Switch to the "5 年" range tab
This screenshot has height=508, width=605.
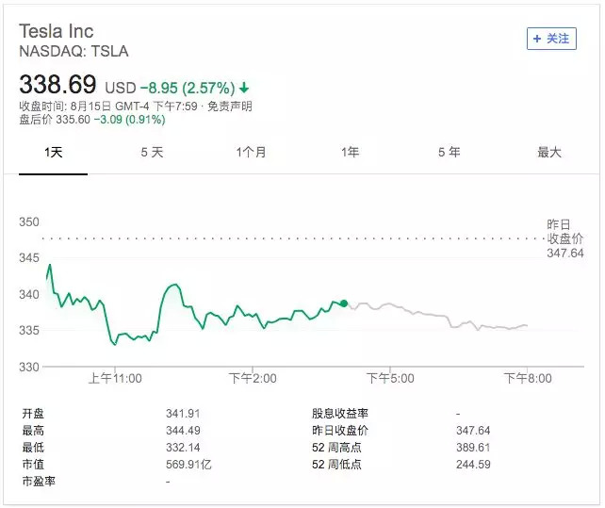[450, 152]
